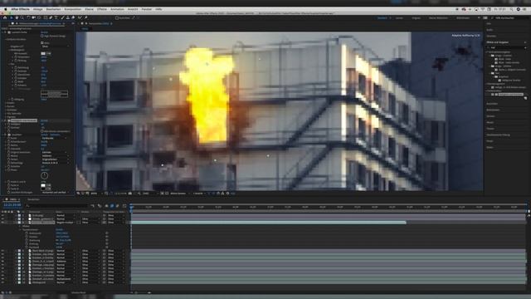Image resolution: width=531 pixels, height=299 pixels.
Task: Open the Fenster menu
Action: click(147, 9)
